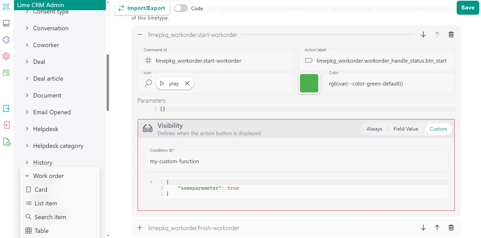Image resolution: width=481 pixels, height=238 pixels.
Task: Expand the Helpdesk tree item
Action: pos(27,129)
